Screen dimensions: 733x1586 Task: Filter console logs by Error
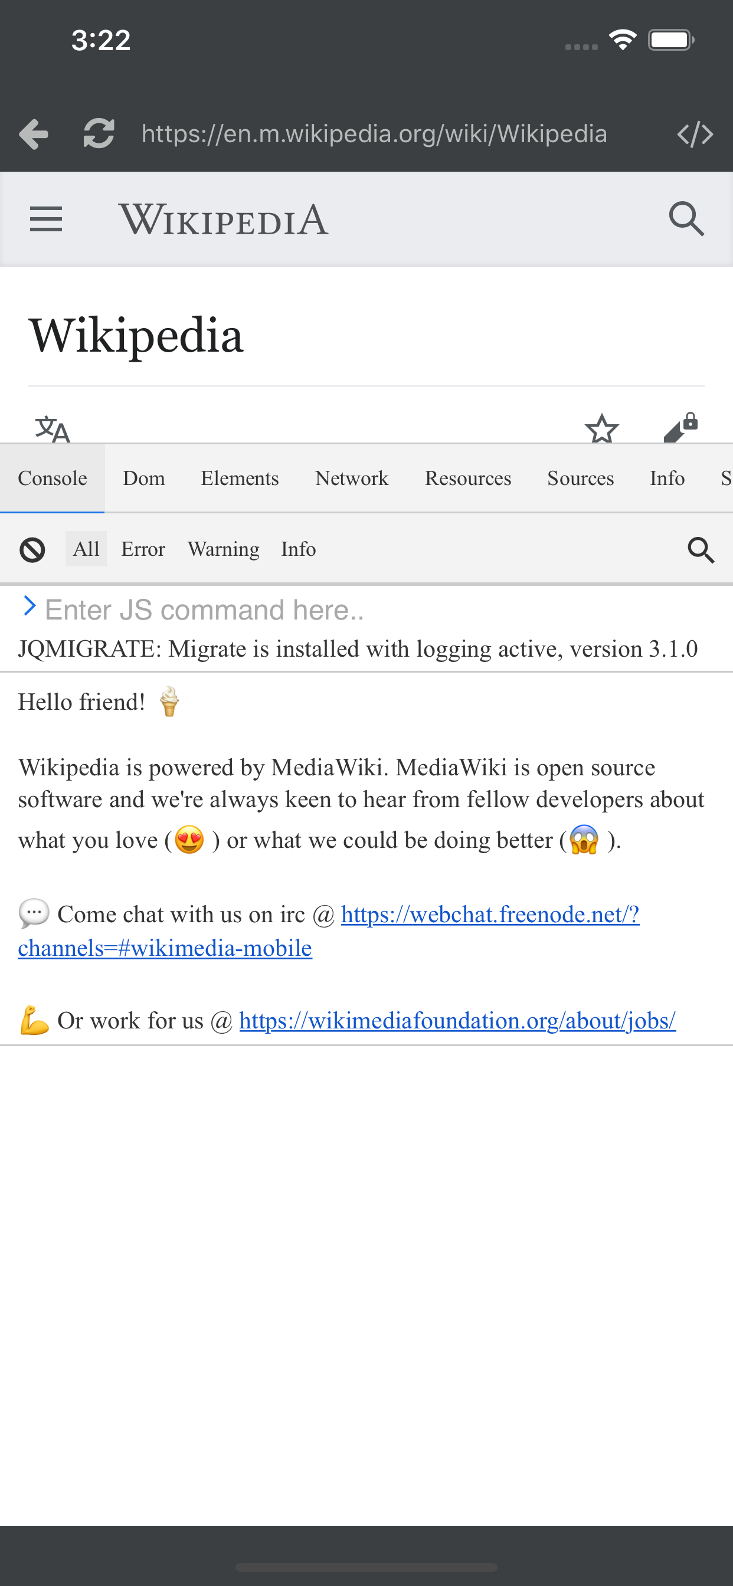pyautogui.click(x=143, y=549)
